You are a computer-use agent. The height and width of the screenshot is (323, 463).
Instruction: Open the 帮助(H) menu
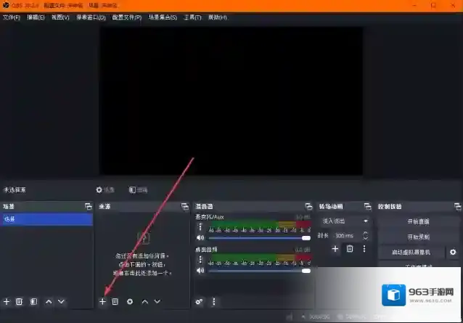pos(218,17)
